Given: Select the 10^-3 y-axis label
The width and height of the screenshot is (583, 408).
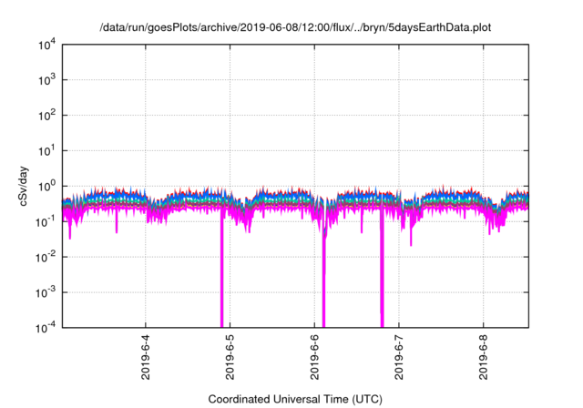Looking at the screenshot, I should 46,292.
